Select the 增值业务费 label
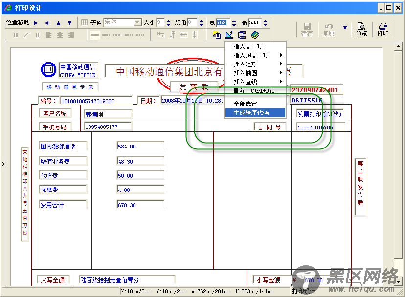Image resolution: width=405 pixels, height=297 pixels. [63, 161]
